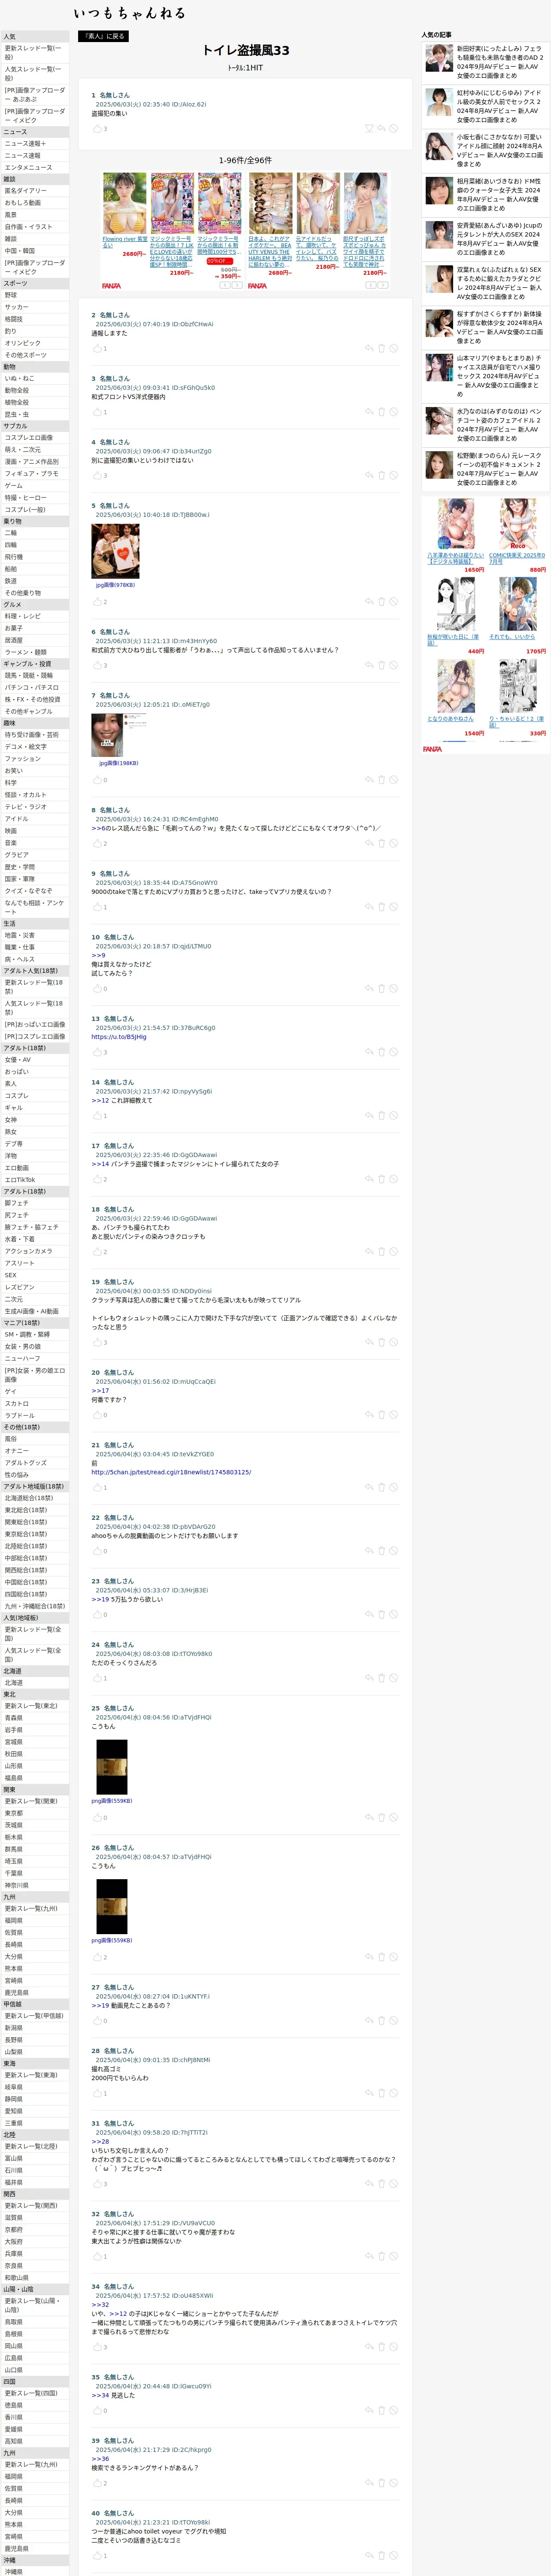Click the 『素人』に戻る button
The width and height of the screenshot is (551, 2576).
tap(103, 36)
